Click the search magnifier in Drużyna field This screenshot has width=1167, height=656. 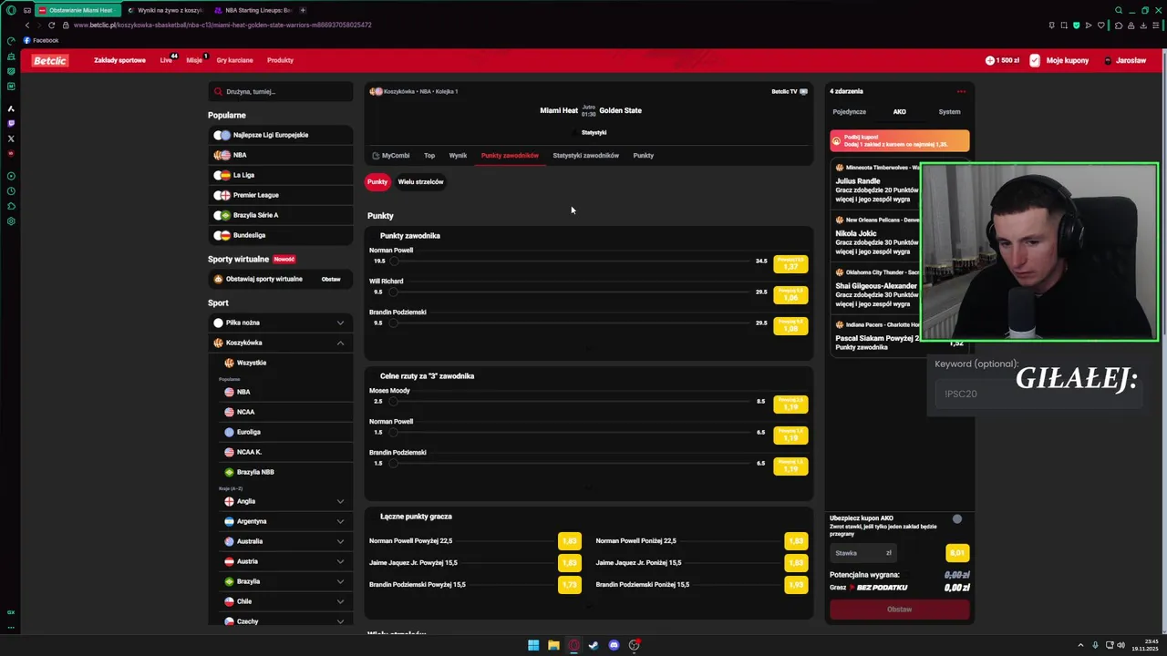click(218, 91)
